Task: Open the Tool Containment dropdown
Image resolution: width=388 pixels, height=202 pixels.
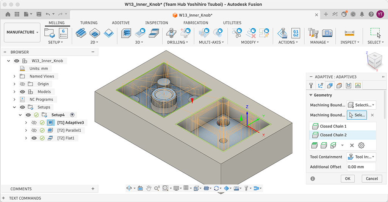Action: tap(361, 157)
